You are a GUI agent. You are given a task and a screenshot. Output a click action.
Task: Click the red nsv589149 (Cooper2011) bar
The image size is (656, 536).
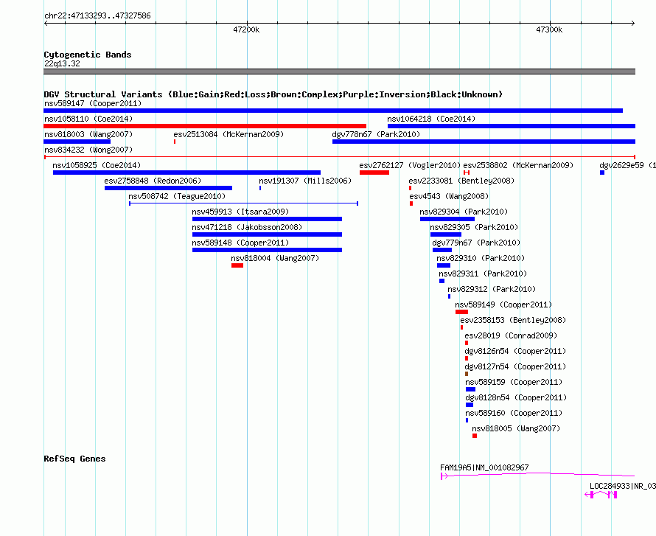pos(461,312)
